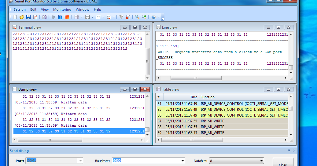Click the Terminal view toolbar icon
The image size is (317, 166).
coord(109,17)
